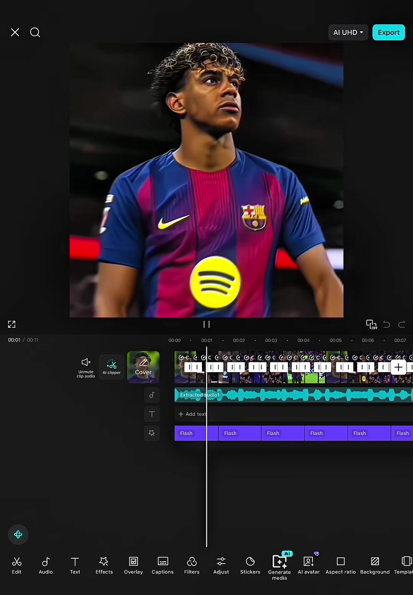Open the Edit tool
Viewport: 413px width, 595px height.
coord(16,566)
